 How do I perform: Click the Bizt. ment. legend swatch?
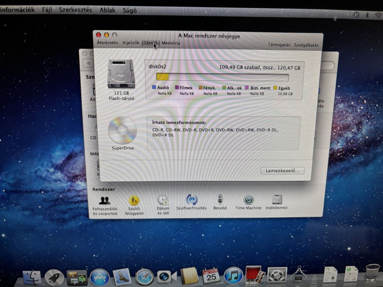pyautogui.click(x=247, y=88)
